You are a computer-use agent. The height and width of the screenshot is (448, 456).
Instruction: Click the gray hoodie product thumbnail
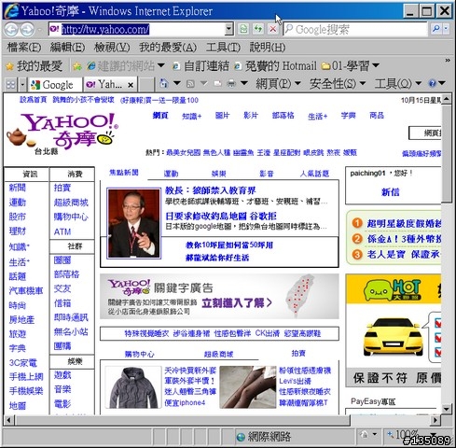[133, 387]
